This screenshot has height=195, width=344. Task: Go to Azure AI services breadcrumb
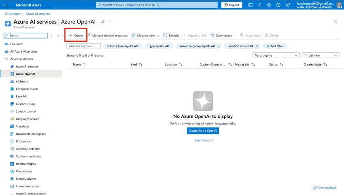pyautogui.click(x=38, y=14)
